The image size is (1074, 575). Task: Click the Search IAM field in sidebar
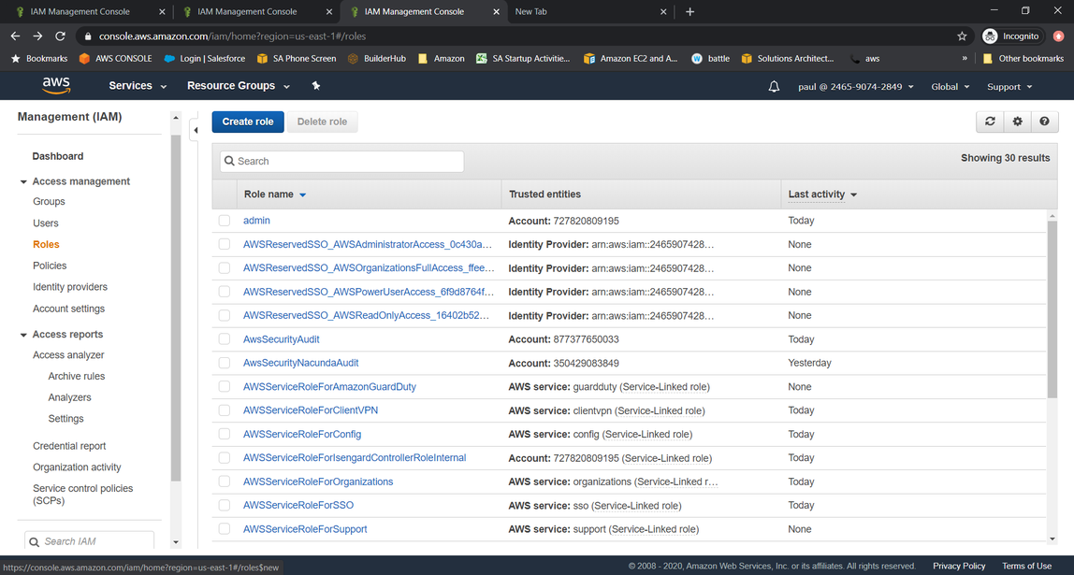(x=89, y=541)
